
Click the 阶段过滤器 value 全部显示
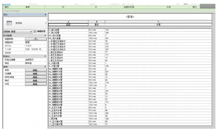36,60
